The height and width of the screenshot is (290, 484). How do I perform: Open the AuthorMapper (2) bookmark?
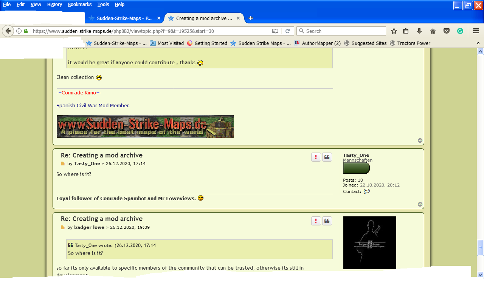pos(318,43)
